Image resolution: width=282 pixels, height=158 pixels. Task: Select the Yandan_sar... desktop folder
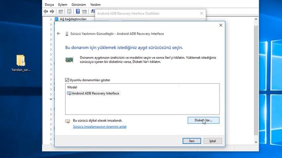click(21, 63)
